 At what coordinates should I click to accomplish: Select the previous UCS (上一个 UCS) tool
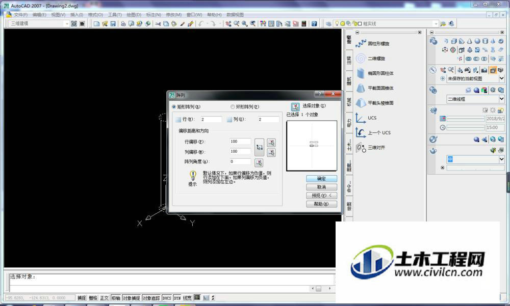[373, 132]
